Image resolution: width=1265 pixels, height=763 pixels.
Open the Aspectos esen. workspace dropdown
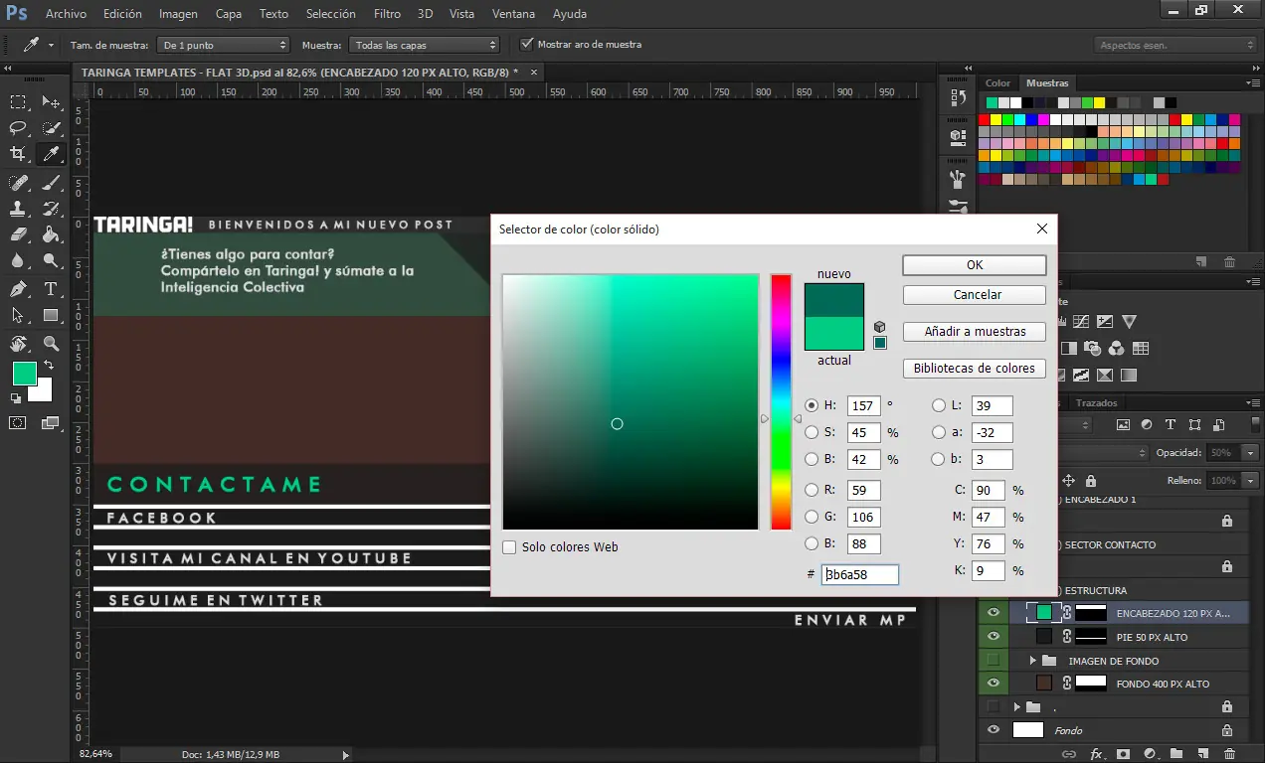[x=1176, y=45]
